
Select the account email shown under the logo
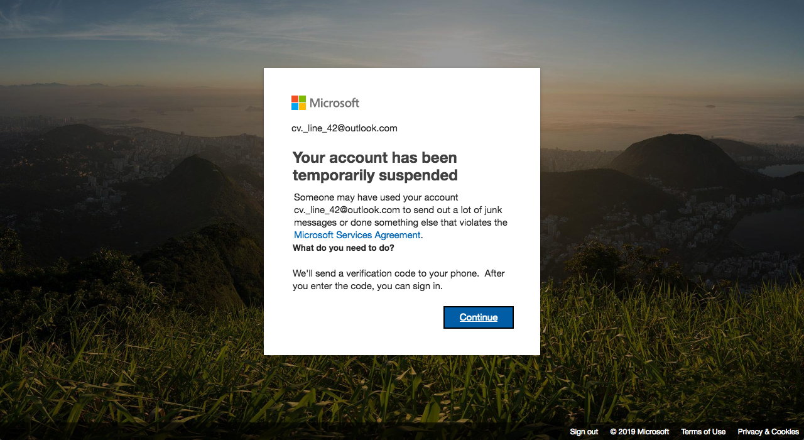[x=344, y=128]
